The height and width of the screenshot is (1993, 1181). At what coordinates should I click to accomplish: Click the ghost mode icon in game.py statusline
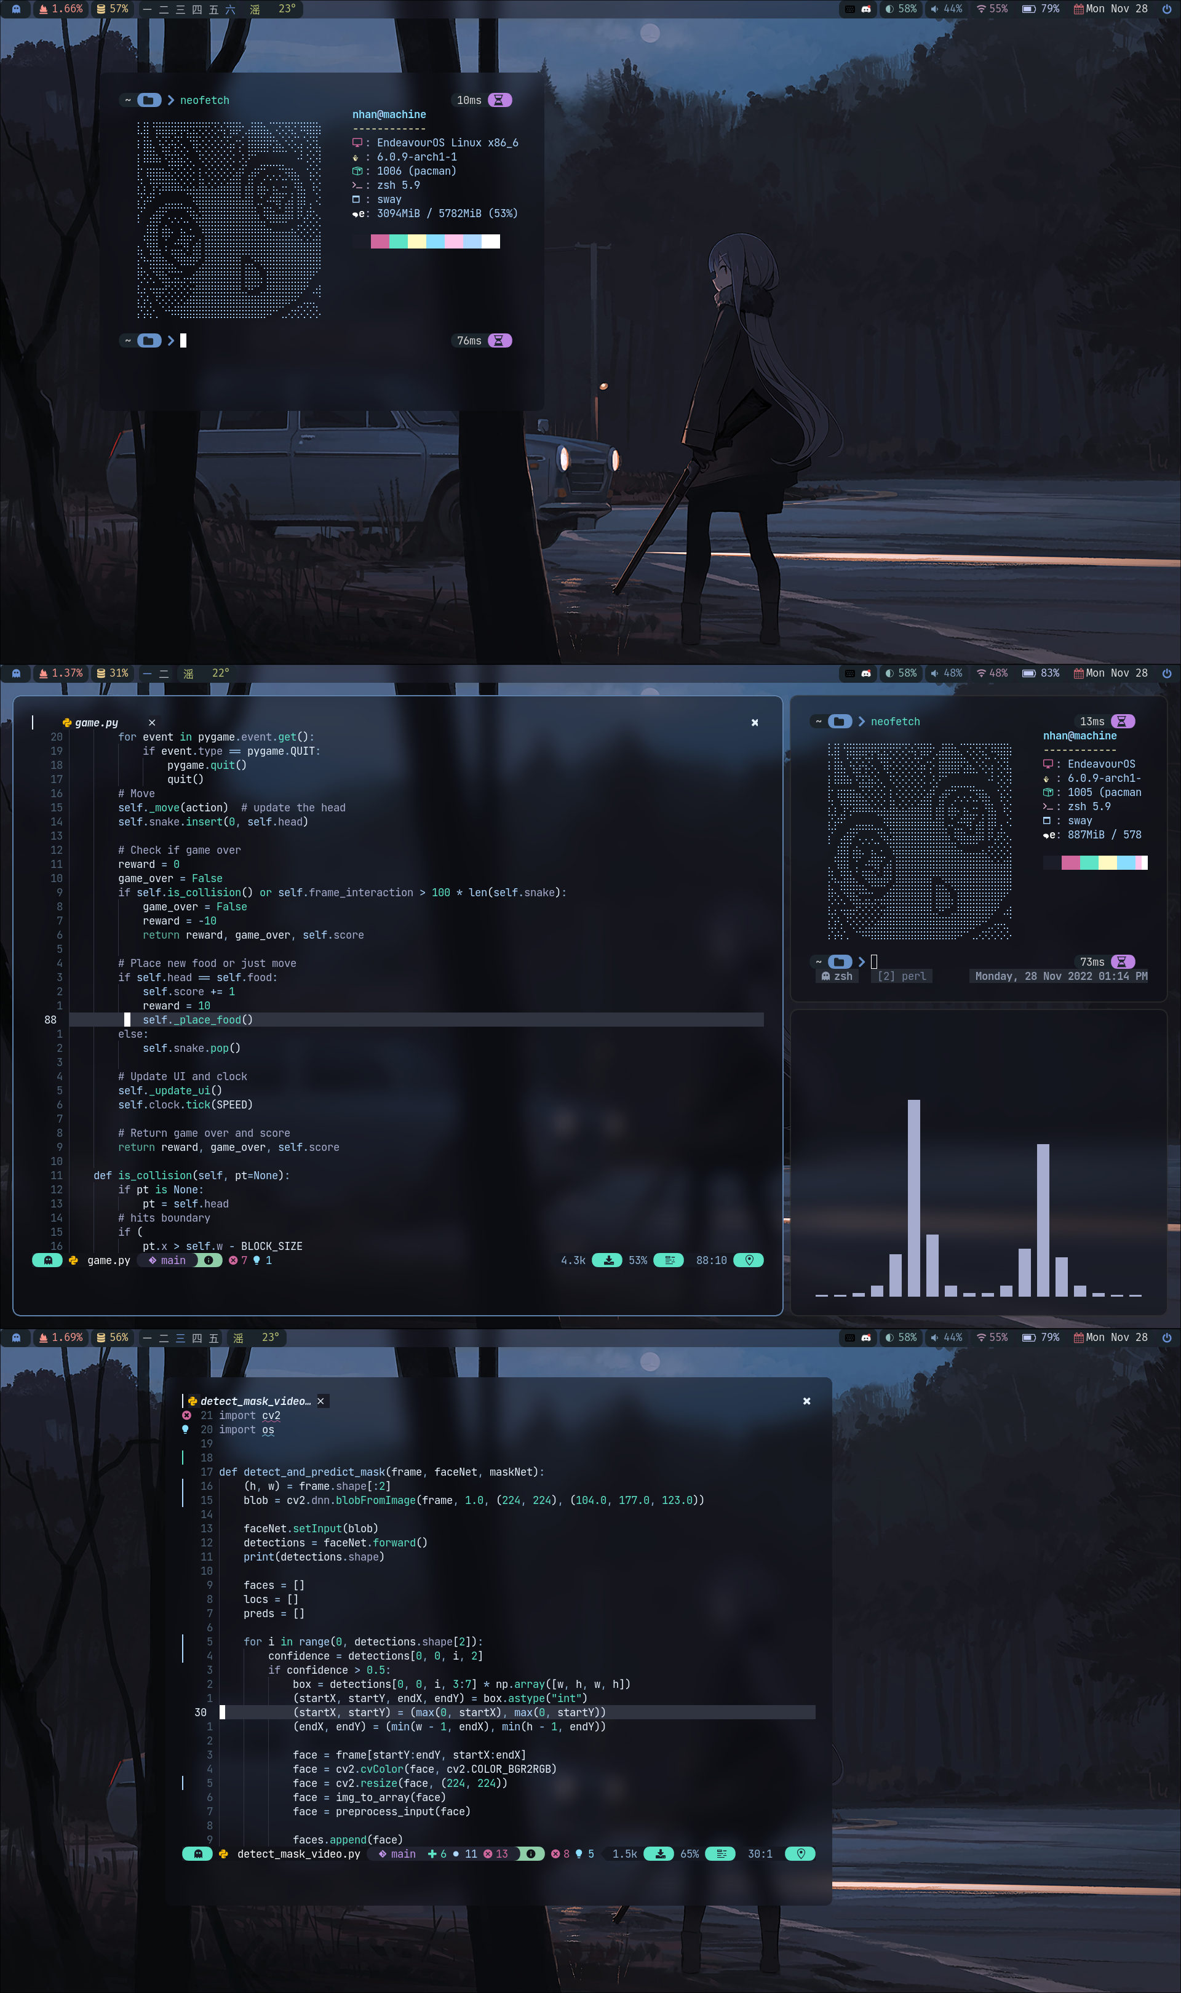coord(48,1260)
